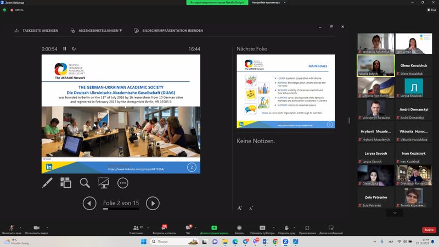
Task: Open the all-slides grid view icon
Action: pos(66,183)
